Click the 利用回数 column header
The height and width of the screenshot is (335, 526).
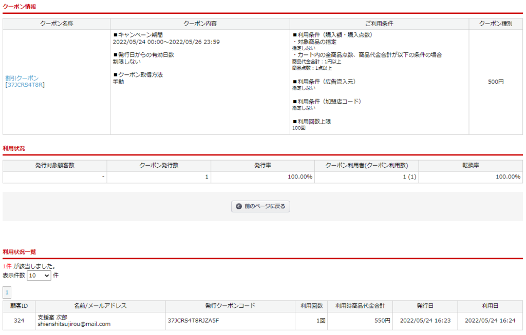click(311, 306)
